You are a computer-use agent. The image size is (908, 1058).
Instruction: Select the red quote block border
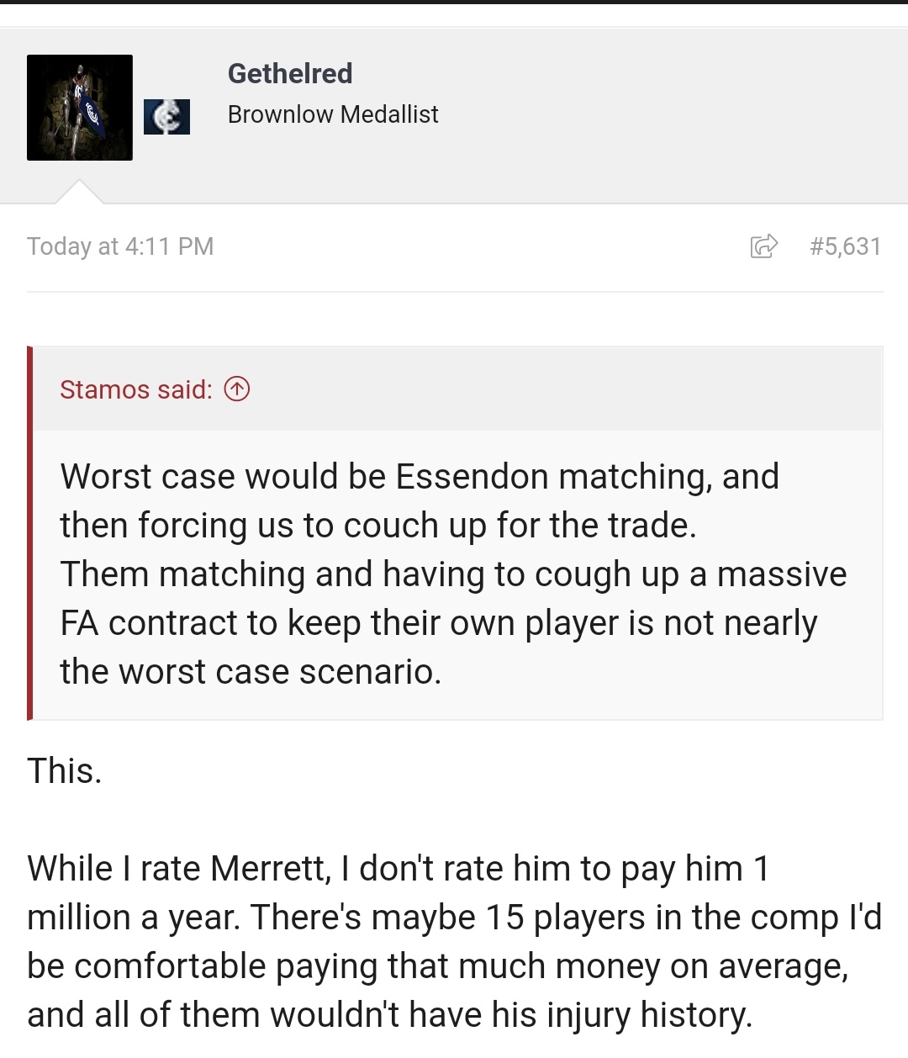click(x=29, y=533)
